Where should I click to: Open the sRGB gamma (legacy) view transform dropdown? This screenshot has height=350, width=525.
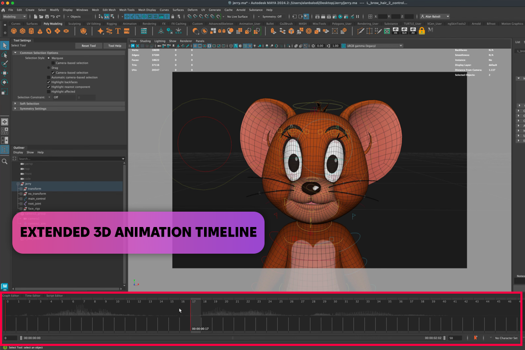pyautogui.click(x=374, y=46)
